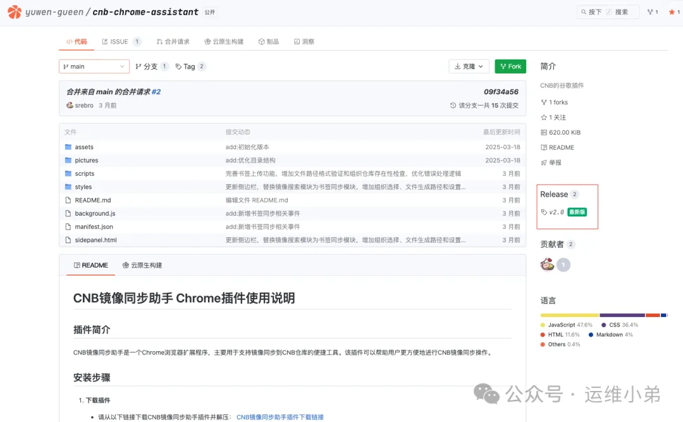
Task: Click the green Fork button
Action: point(510,66)
